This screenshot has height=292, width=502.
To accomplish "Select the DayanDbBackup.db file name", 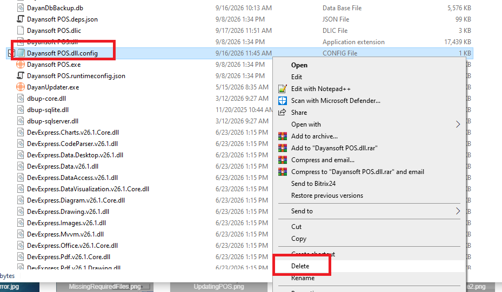I will pos(55,8).
